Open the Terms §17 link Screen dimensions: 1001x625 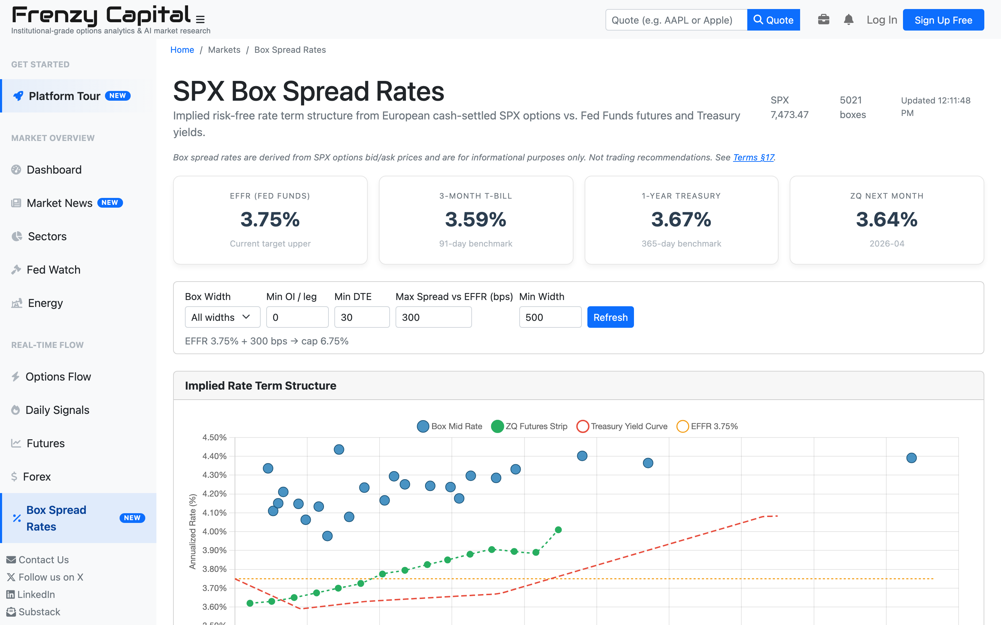click(753, 158)
